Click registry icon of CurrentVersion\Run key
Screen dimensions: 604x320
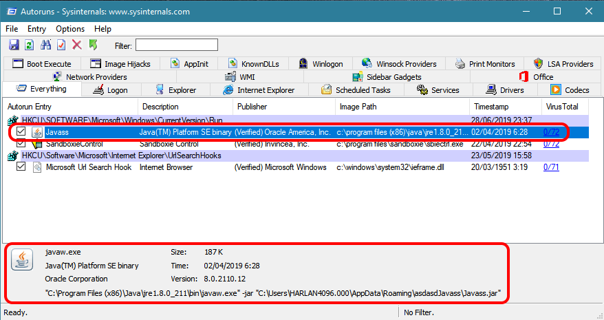13,120
